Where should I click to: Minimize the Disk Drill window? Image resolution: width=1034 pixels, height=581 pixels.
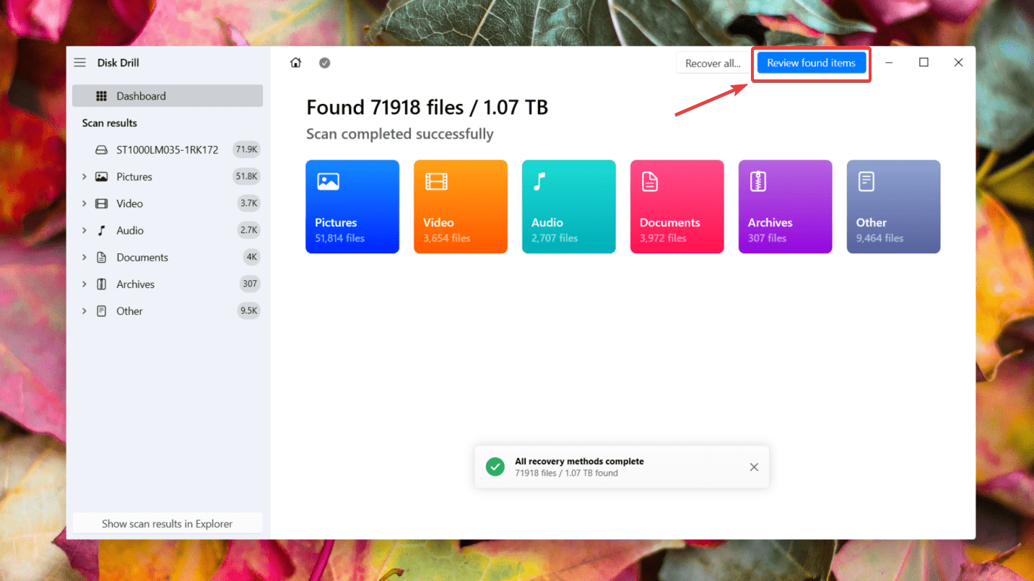[890, 63]
